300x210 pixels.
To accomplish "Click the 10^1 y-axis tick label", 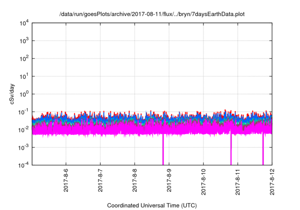I will pos(24,76).
